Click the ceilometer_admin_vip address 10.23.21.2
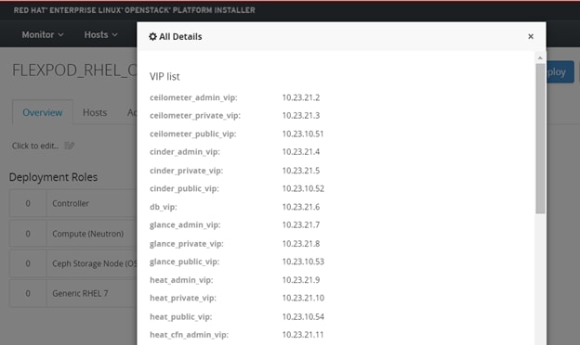Screen dimensions: 580x345 pos(301,97)
